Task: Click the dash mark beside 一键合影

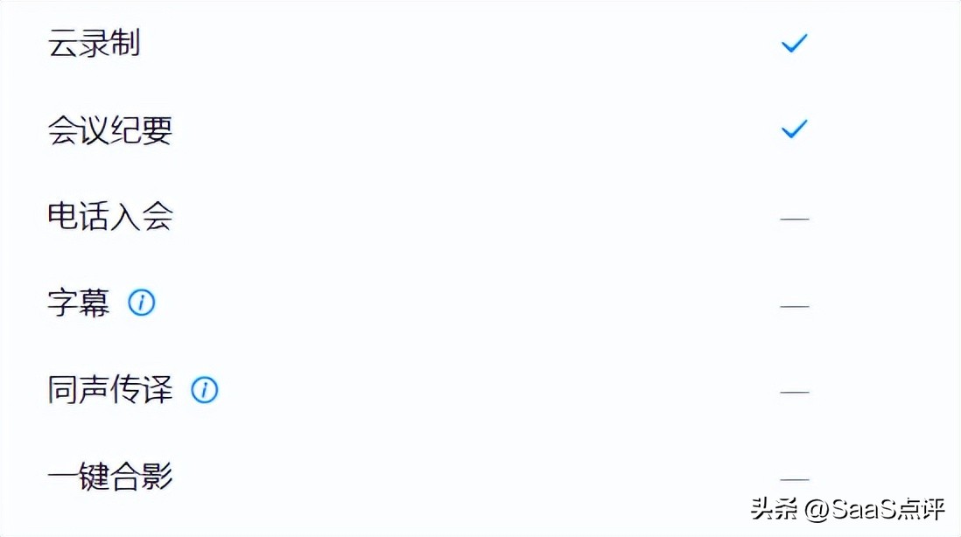Action: click(794, 479)
